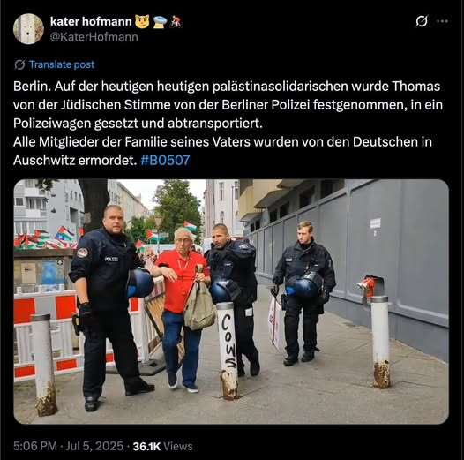Click the tweet text mentioning Berliner Polizei
This screenshot has width=464, height=460.
[228, 124]
